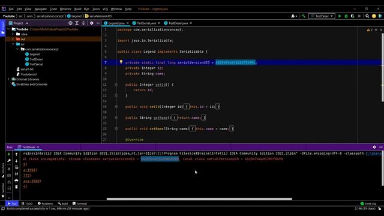The width and height of the screenshot is (384, 216).
Task: Open the Structure side tool window
Action: [x=2, y=170]
